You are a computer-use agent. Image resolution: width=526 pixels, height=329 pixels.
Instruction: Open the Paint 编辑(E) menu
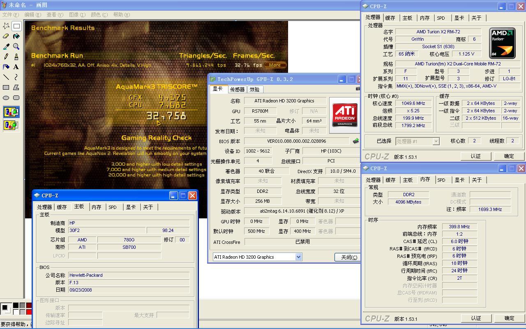click(x=33, y=14)
